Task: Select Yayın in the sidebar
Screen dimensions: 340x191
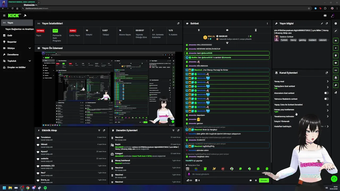Action: tap(17, 23)
